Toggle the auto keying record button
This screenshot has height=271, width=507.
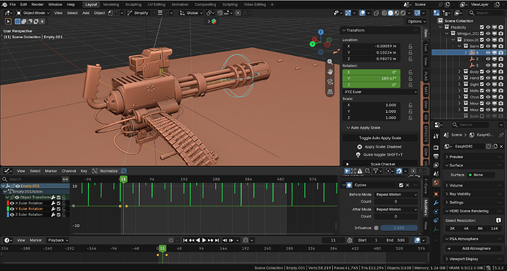point(171,240)
